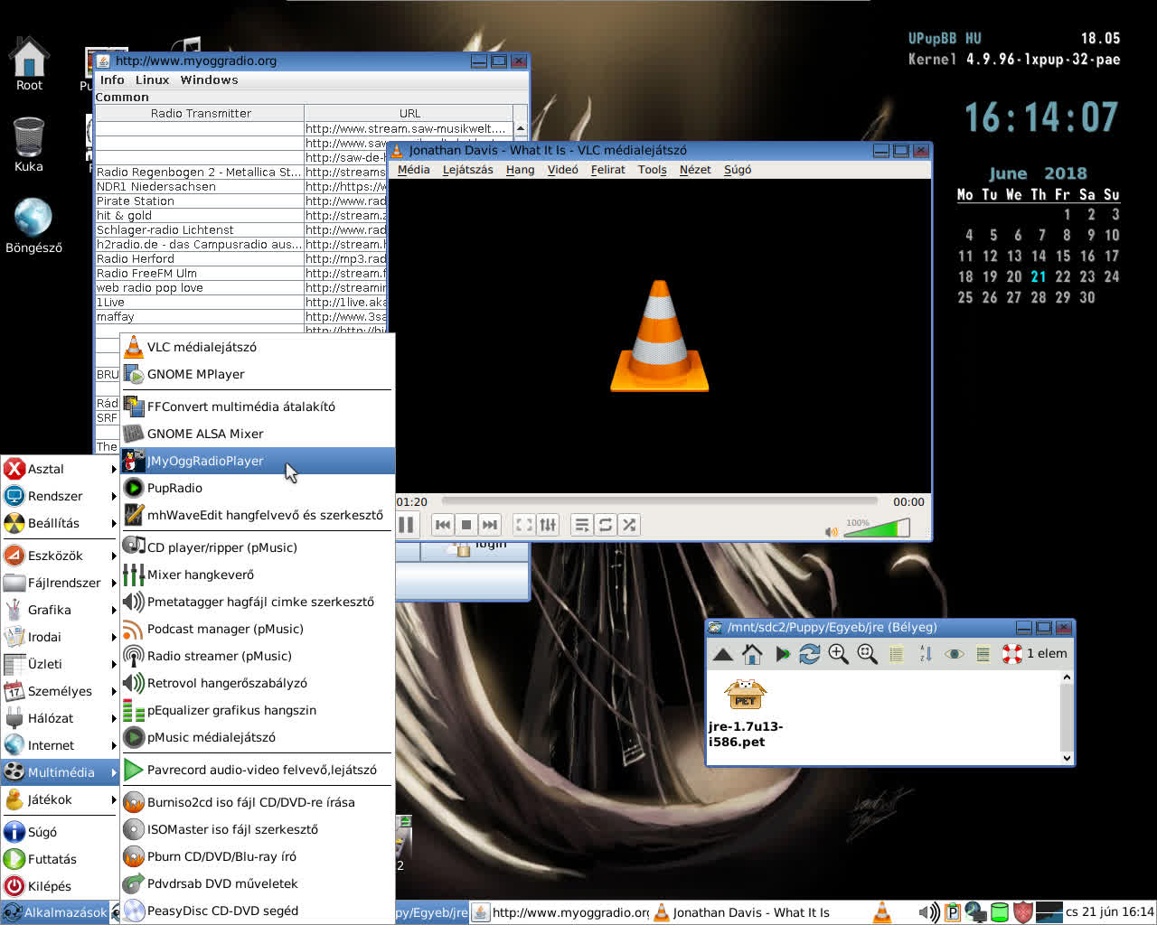Seek within VLC playback progress bar

click(x=660, y=501)
